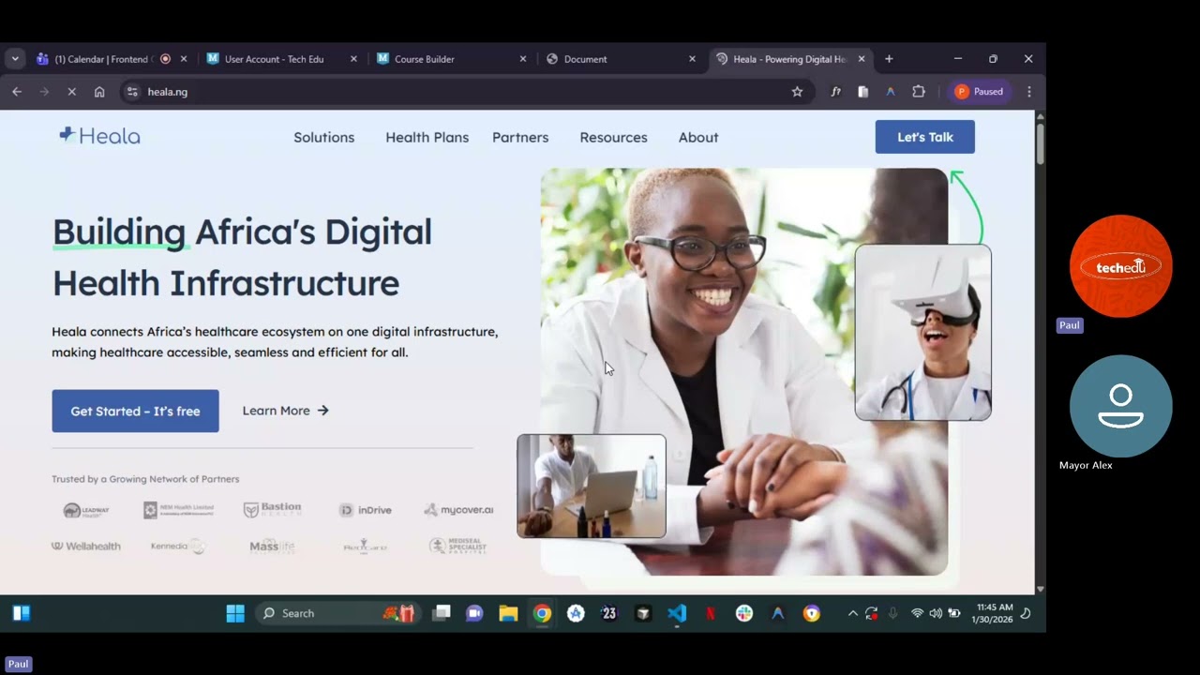Open the Teams chat taskbar icon
This screenshot has width=1200, height=675.
[474, 613]
